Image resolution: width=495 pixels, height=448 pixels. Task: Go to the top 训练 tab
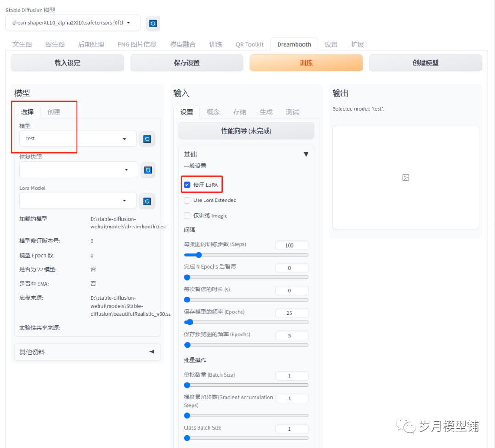(x=215, y=44)
